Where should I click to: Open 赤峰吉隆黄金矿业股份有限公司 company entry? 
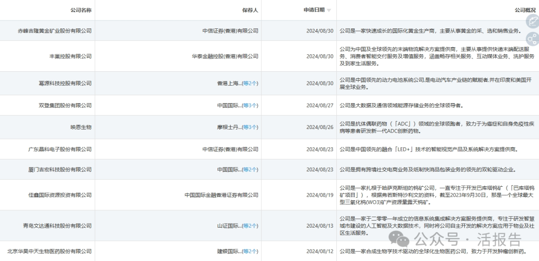pyautogui.click(x=54, y=31)
